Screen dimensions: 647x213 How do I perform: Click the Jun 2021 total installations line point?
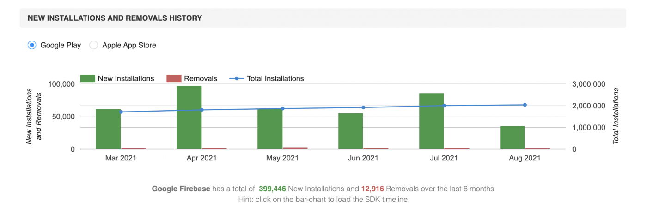coord(363,107)
